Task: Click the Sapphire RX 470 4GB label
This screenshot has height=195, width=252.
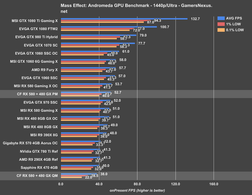Action: point(39,167)
